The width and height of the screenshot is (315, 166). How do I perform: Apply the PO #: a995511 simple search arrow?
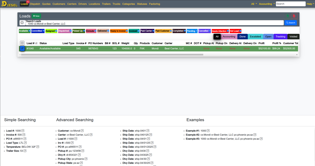point(25,139)
